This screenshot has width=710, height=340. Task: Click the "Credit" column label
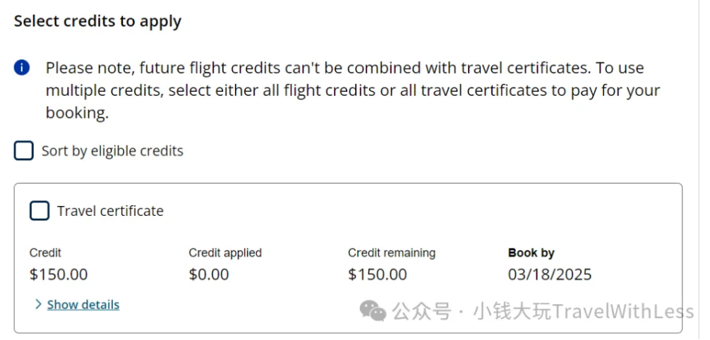[x=45, y=253]
